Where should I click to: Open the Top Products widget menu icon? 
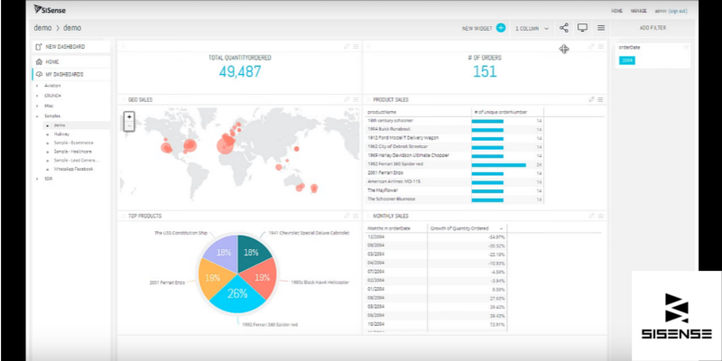point(355,217)
